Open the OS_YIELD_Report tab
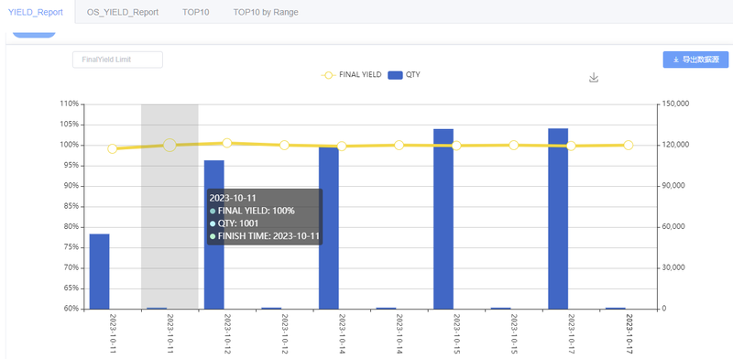This screenshot has height=359, width=733. [123, 12]
